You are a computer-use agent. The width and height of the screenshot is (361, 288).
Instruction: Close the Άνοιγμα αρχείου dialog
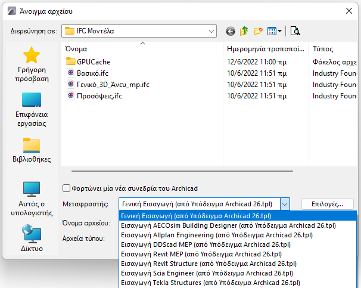(x=349, y=11)
